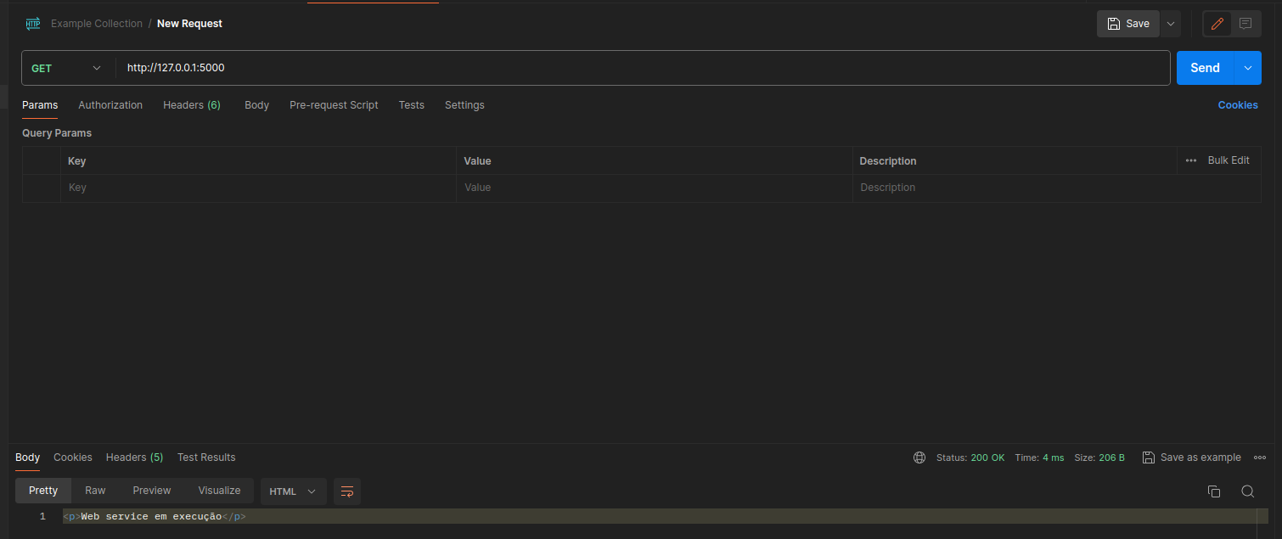The image size is (1282, 539).
Task: Open the Pre-request Script tab
Action: (x=334, y=105)
